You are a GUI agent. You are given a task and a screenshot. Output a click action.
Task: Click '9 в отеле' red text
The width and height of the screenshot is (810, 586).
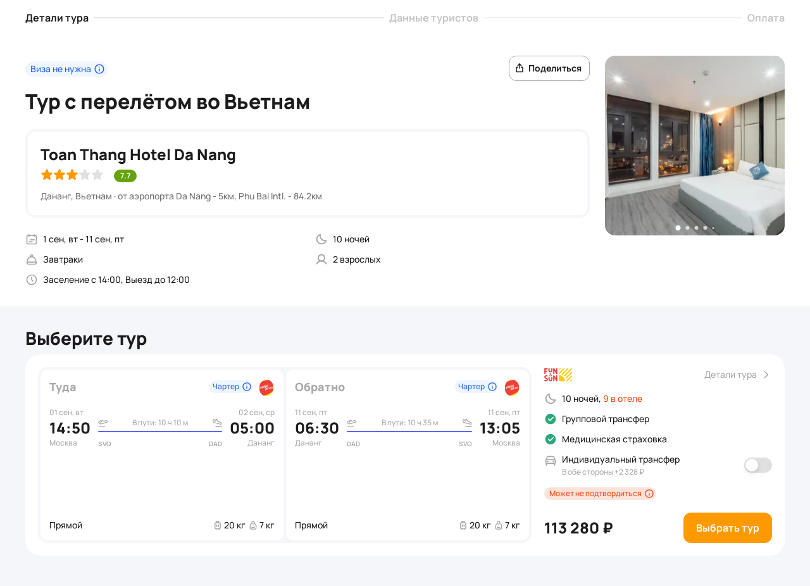tap(623, 399)
